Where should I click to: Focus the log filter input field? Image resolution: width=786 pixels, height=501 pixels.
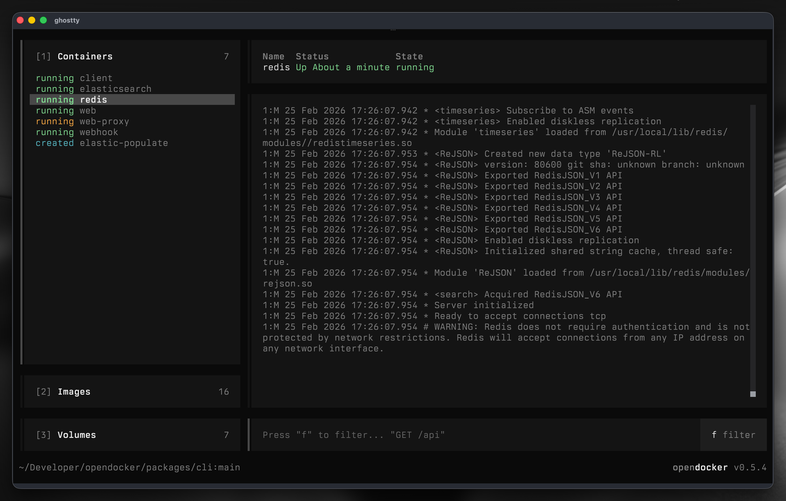[475, 435]
